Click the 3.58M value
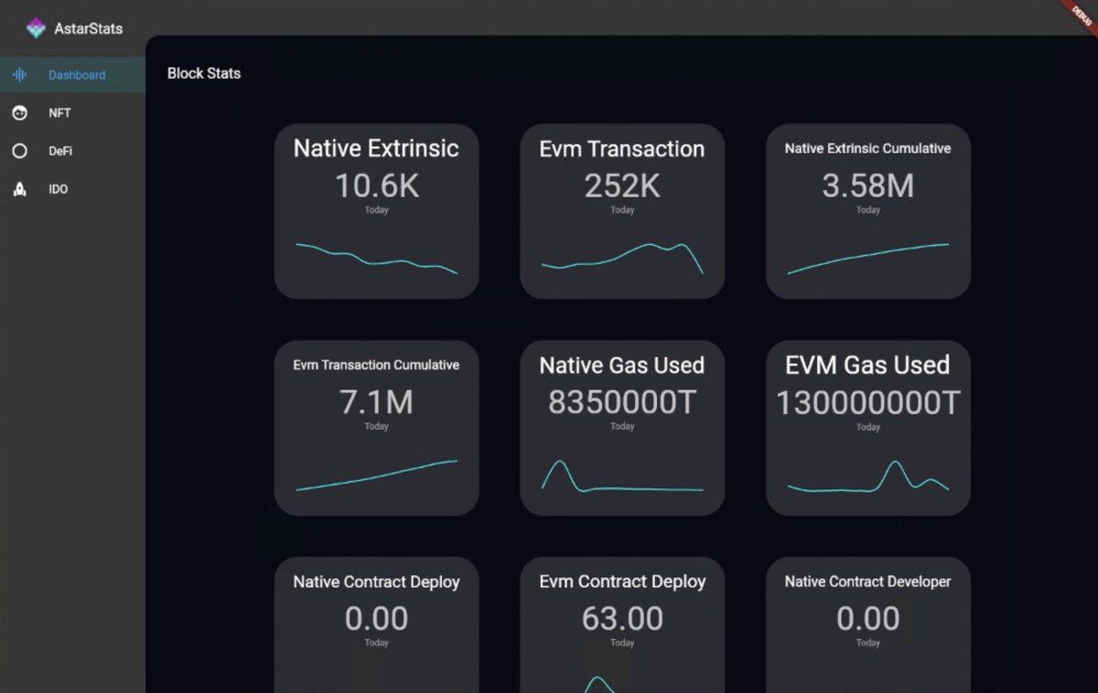Screen dimensions: 1098x693 pos(867,186)
